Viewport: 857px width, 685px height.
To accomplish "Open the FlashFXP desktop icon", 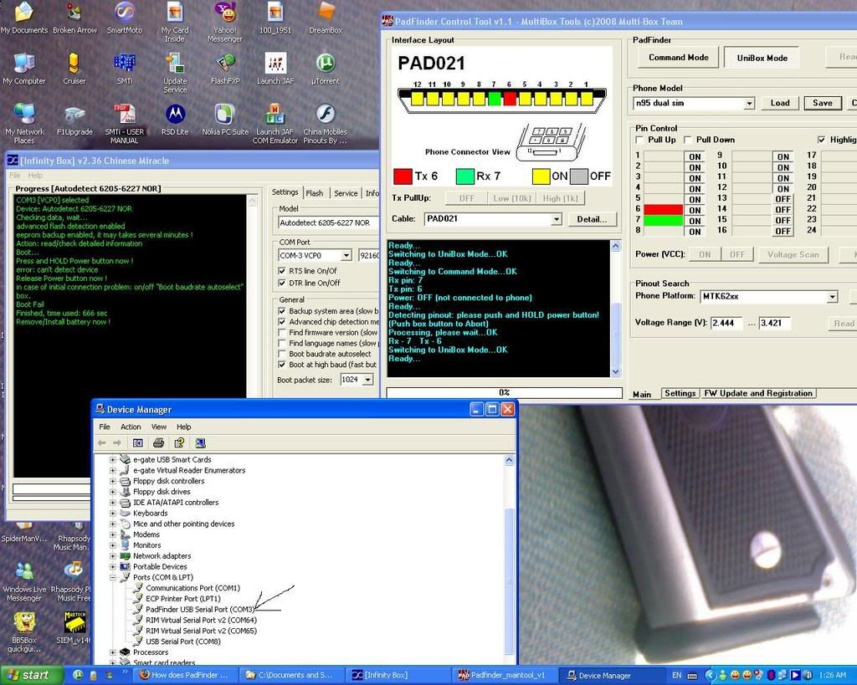I will (x=225, y=69).
